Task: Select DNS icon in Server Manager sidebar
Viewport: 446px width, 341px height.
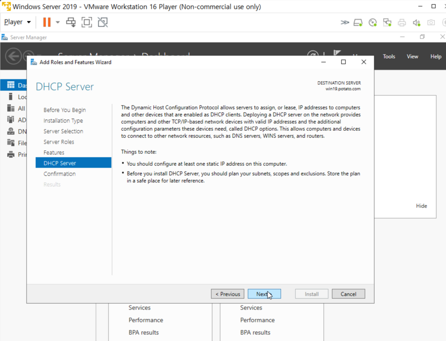Action: [11, 131]
